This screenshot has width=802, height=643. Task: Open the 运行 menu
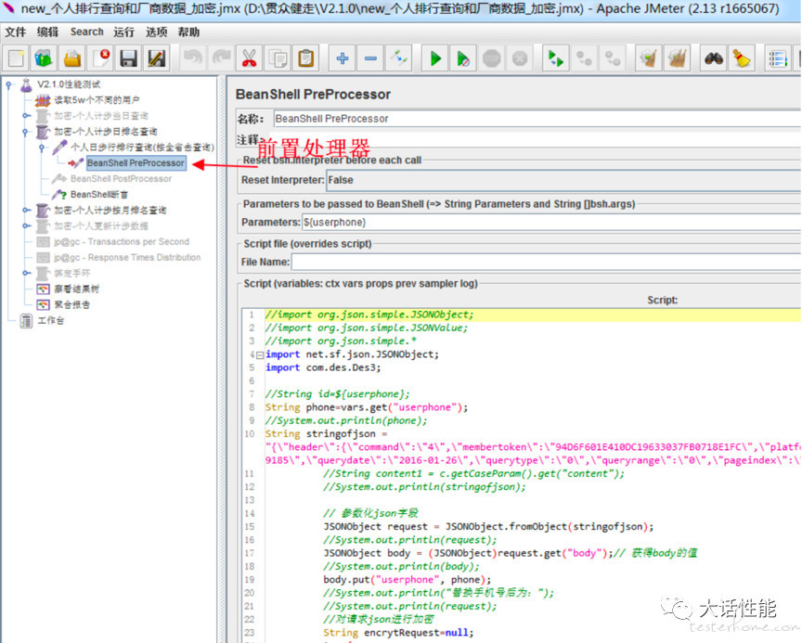[123, 32]
